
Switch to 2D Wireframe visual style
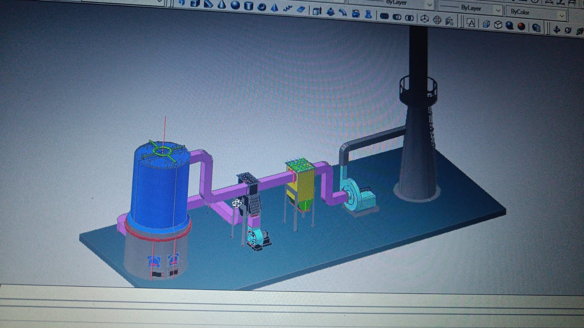coord(471,23)
